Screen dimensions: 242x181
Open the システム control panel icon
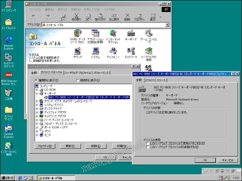(x=95, y=53)
